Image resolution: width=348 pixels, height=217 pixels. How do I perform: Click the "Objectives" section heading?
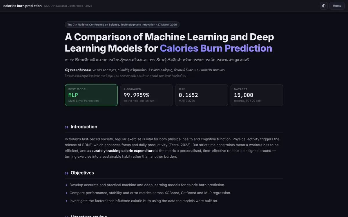[82, 173]
